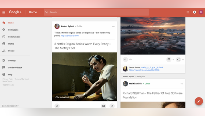Screen dimensions: 205x116
Task: Click into the Search field
Action: coord(96,12)
